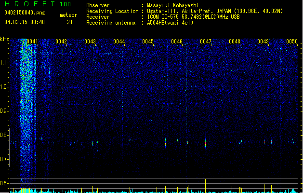Click the kHz axis unit label

coord(4,39)
